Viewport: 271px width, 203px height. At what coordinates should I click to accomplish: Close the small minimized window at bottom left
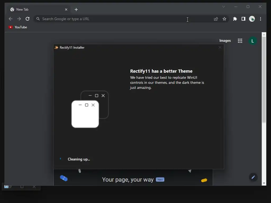pyautogui.click(x=34, y=187)
